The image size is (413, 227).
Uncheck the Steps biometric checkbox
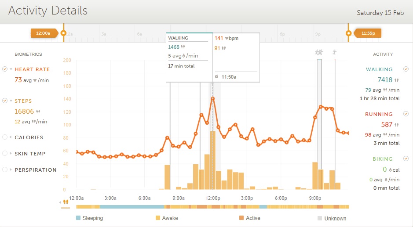(x=5, y=101)
